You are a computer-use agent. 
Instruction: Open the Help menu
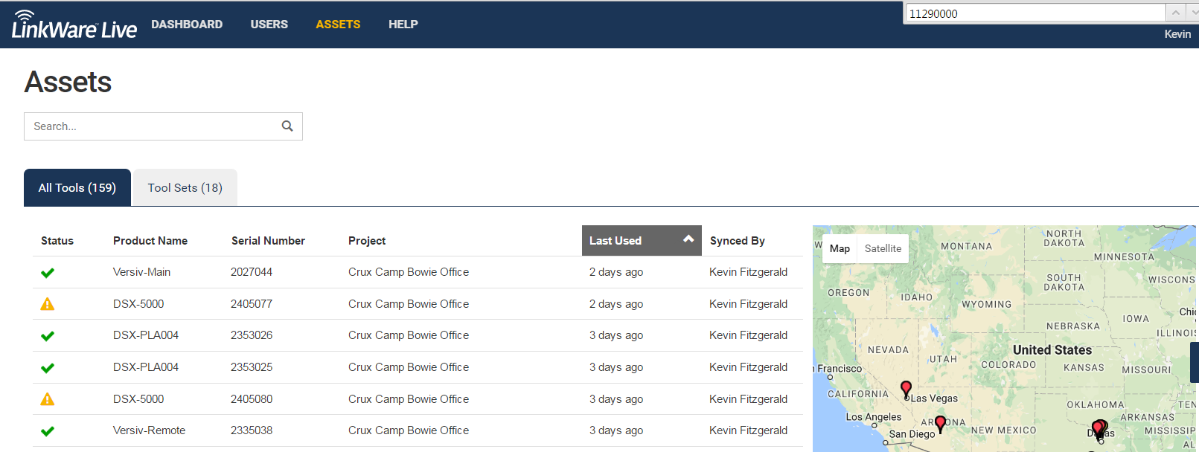point(403,25)
